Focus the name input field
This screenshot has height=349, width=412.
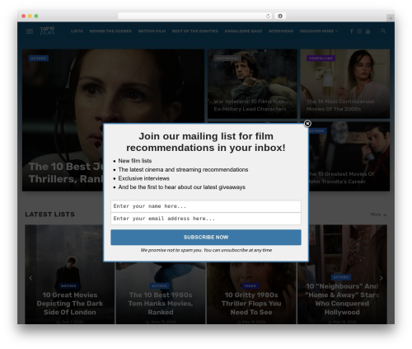[206, 206]
